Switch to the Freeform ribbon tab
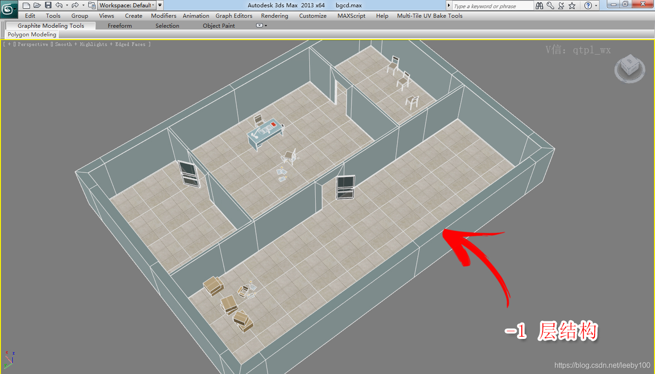The height and width of the screenshot is (374, 655). tap(120, 25)
